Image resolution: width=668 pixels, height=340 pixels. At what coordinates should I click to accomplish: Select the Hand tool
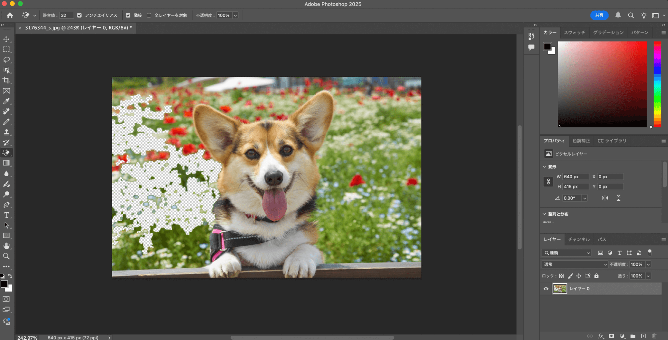click(x=6, y=246)
